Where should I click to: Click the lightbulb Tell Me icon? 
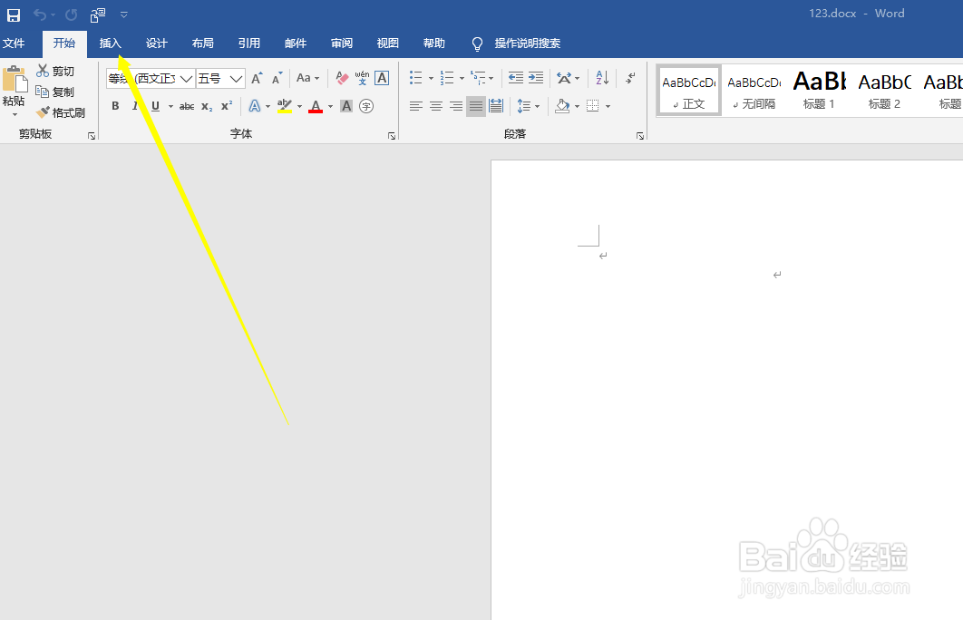coord(477,44)
